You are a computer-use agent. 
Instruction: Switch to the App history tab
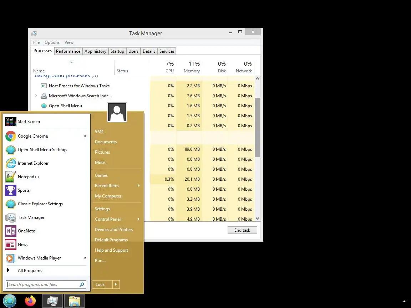[95, 51]
